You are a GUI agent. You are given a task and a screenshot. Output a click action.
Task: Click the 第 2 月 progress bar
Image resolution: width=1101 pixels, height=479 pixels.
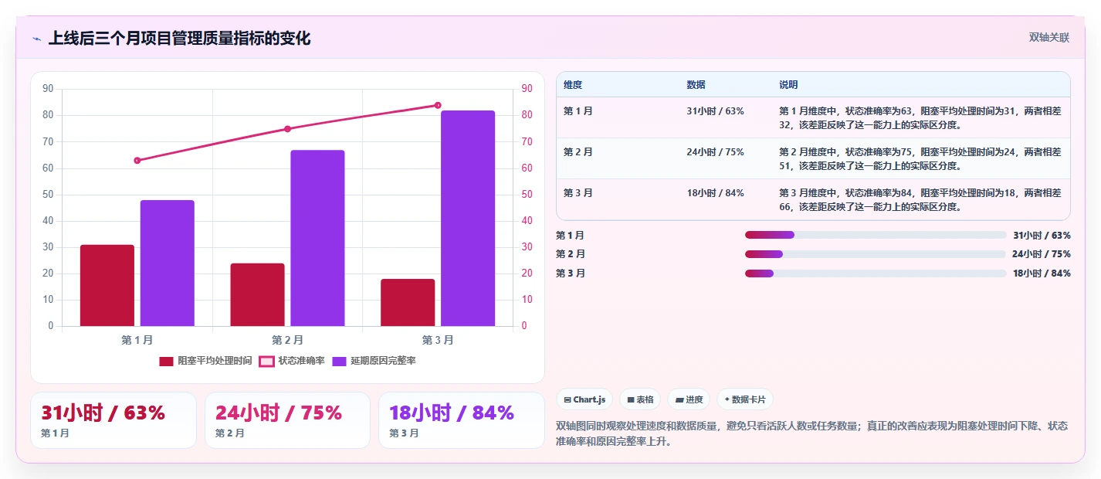[876, 254]
